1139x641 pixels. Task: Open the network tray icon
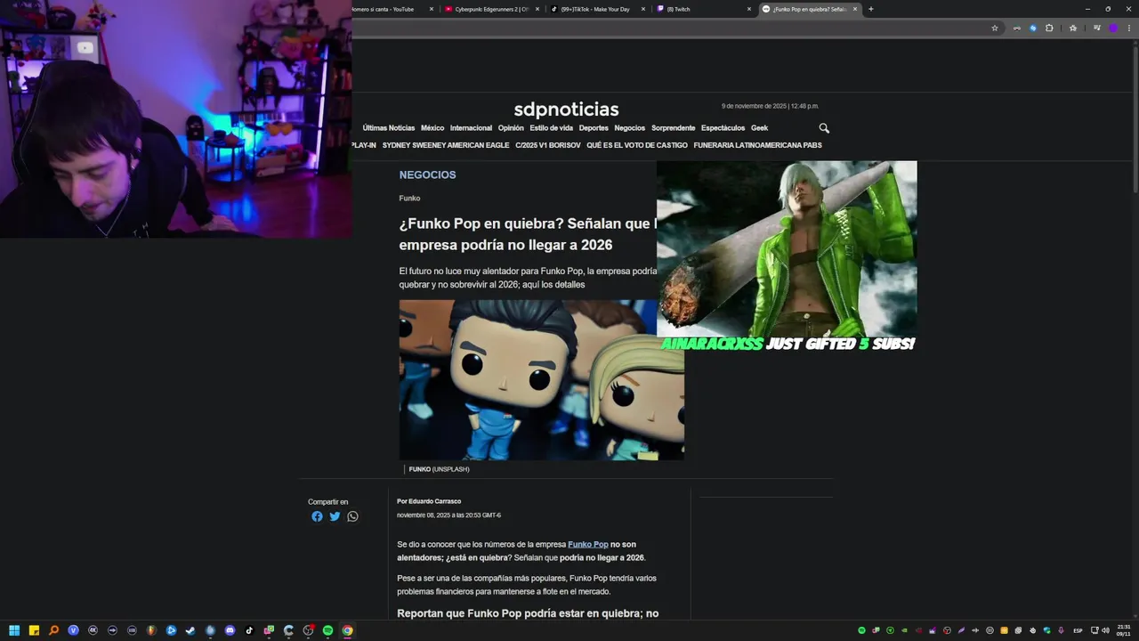(x=1095, y=630)
